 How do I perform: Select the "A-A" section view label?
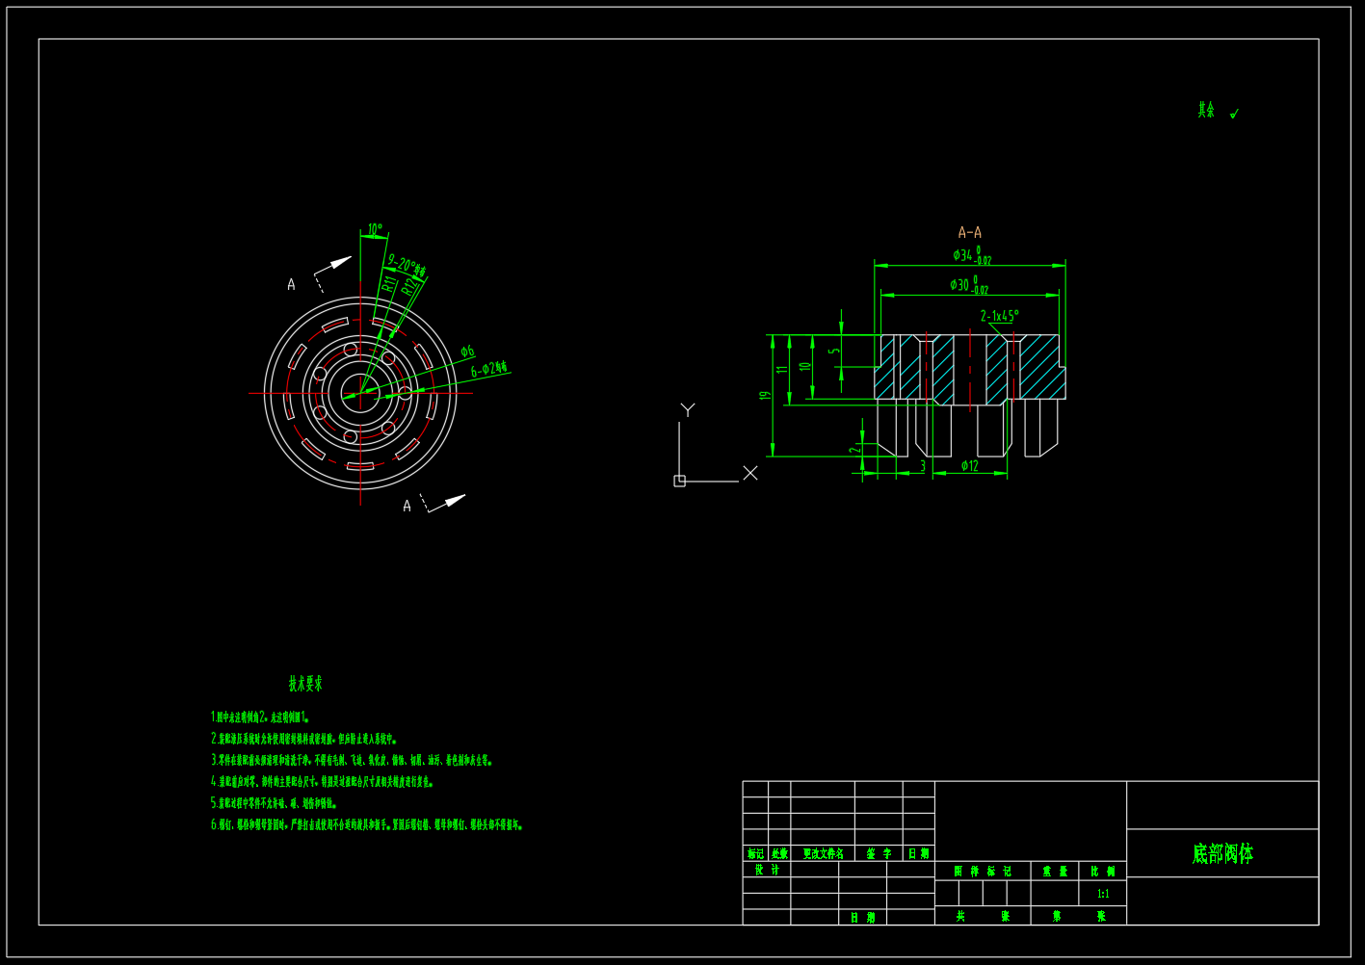point(970,232)
